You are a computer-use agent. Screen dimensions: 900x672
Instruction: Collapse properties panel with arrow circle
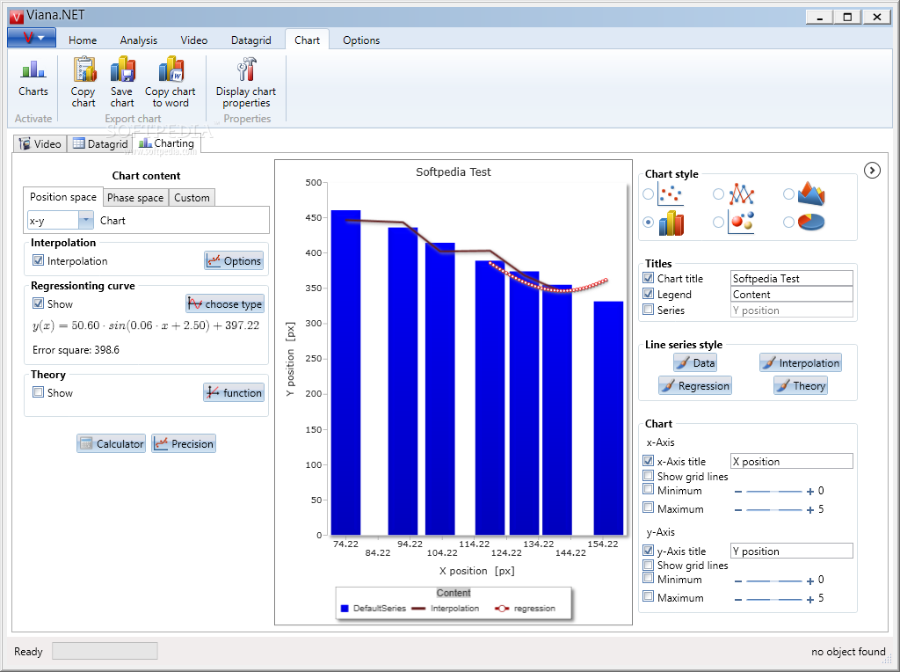pyautogui.click(x=872, y=171)
